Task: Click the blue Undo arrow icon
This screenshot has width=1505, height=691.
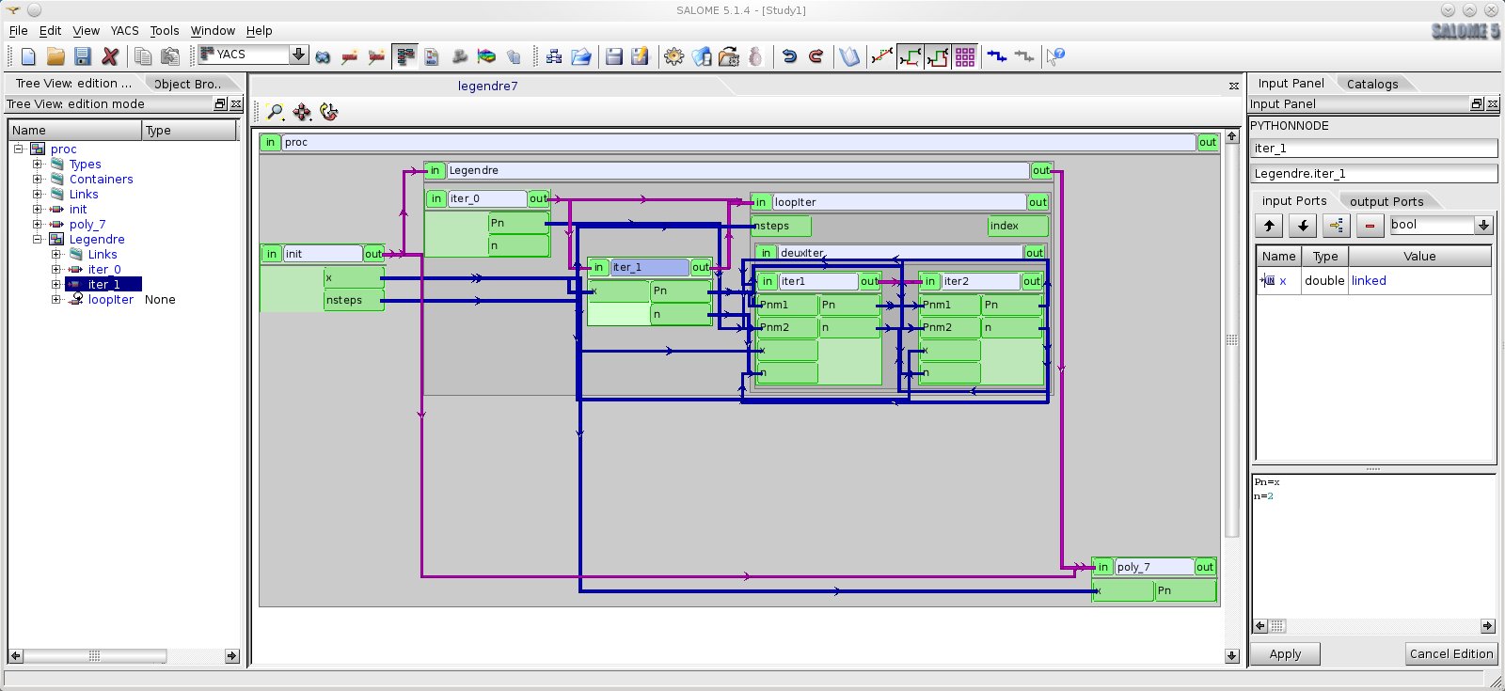Action: click(x=789, y=56)
